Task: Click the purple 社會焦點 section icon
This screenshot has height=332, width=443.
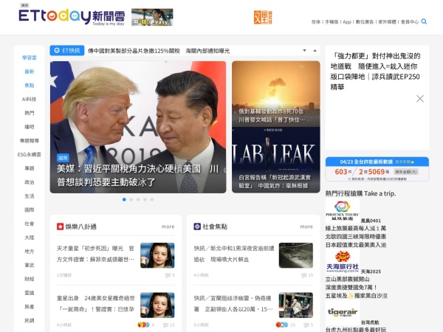Action: (197, 226)
